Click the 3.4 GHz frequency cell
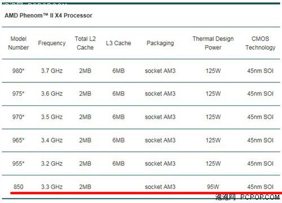282x203 pixels. click(52, 140)
